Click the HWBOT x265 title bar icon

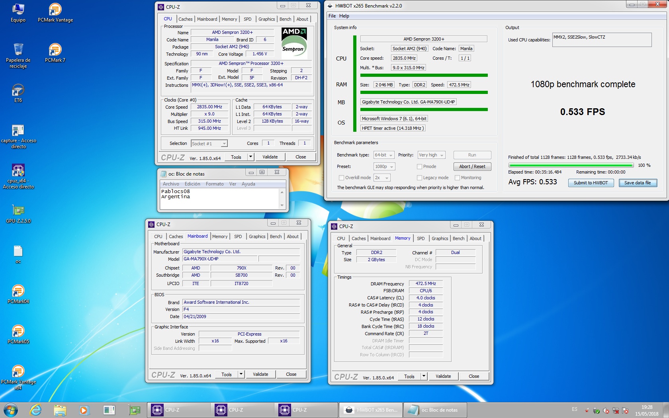(330, 6)
